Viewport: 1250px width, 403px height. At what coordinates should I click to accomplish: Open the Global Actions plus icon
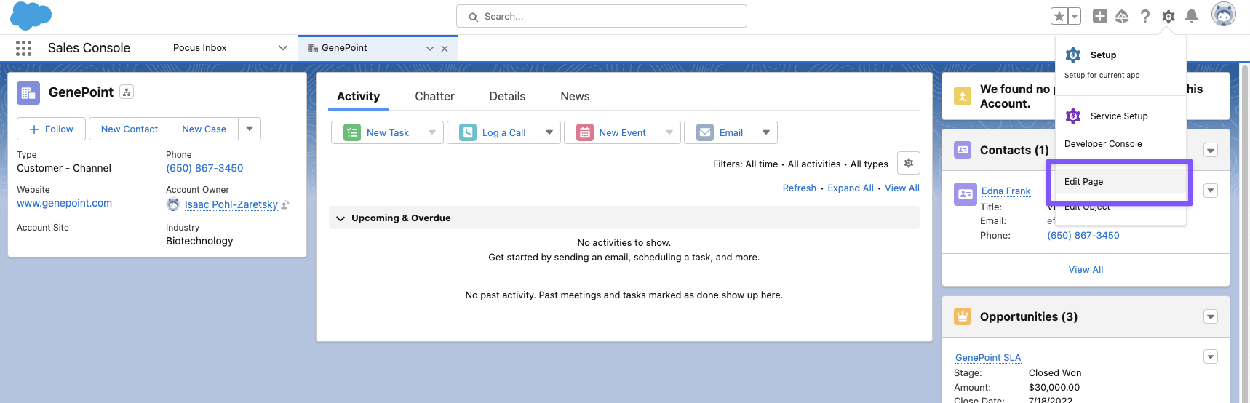(x=1100, y=16)
